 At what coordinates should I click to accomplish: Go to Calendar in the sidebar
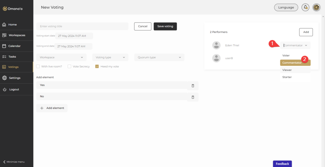(x=14, y=46)
